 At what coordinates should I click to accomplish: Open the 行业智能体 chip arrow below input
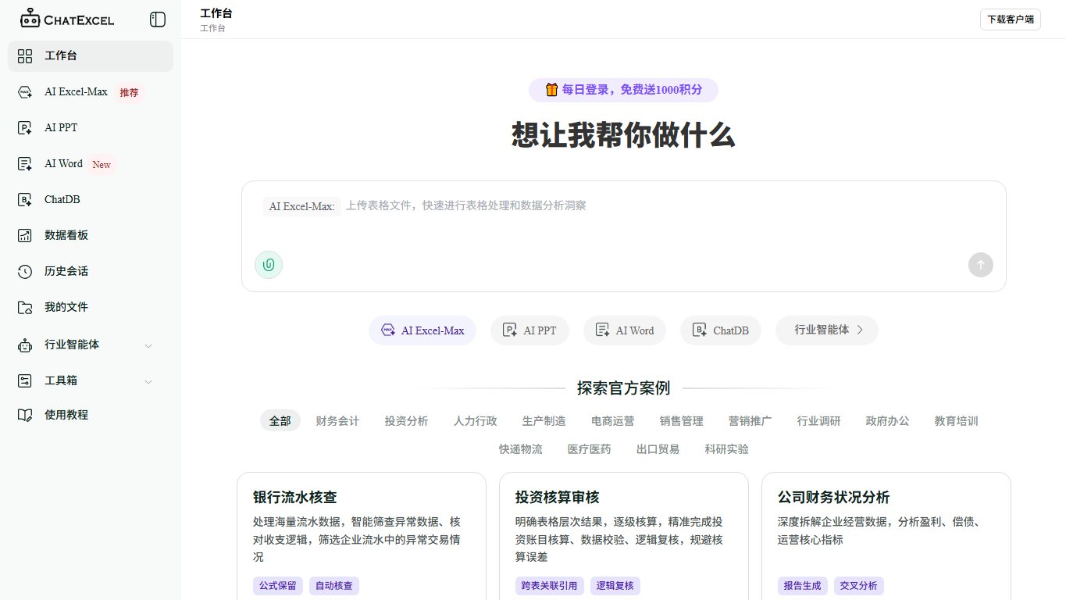pyautogui.click(x=861, y=330)
